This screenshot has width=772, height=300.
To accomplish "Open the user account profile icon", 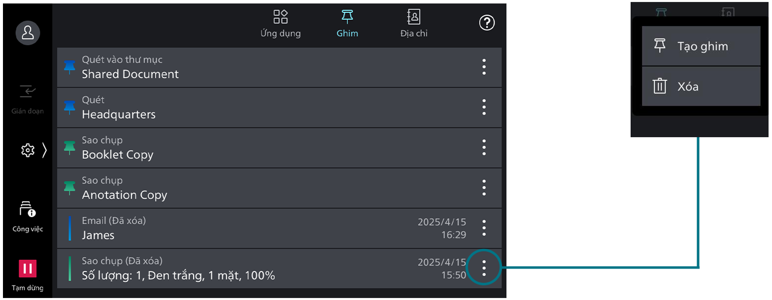I will click(28, 33).
